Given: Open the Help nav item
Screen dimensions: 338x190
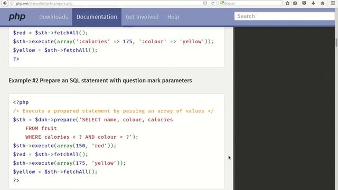Looking at the screenshot, I should (x=173, y=17).
